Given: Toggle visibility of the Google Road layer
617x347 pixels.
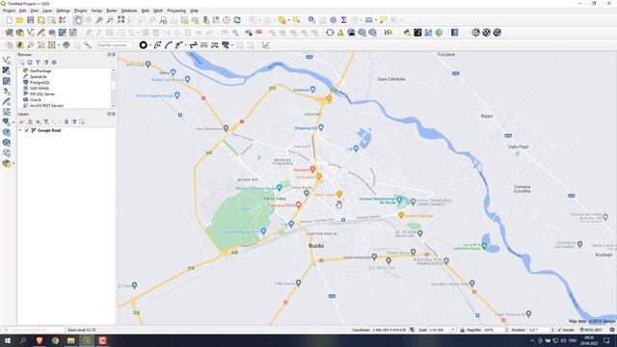Looking at the screenshot, I should pyautogui.click(x=27, y=130).
